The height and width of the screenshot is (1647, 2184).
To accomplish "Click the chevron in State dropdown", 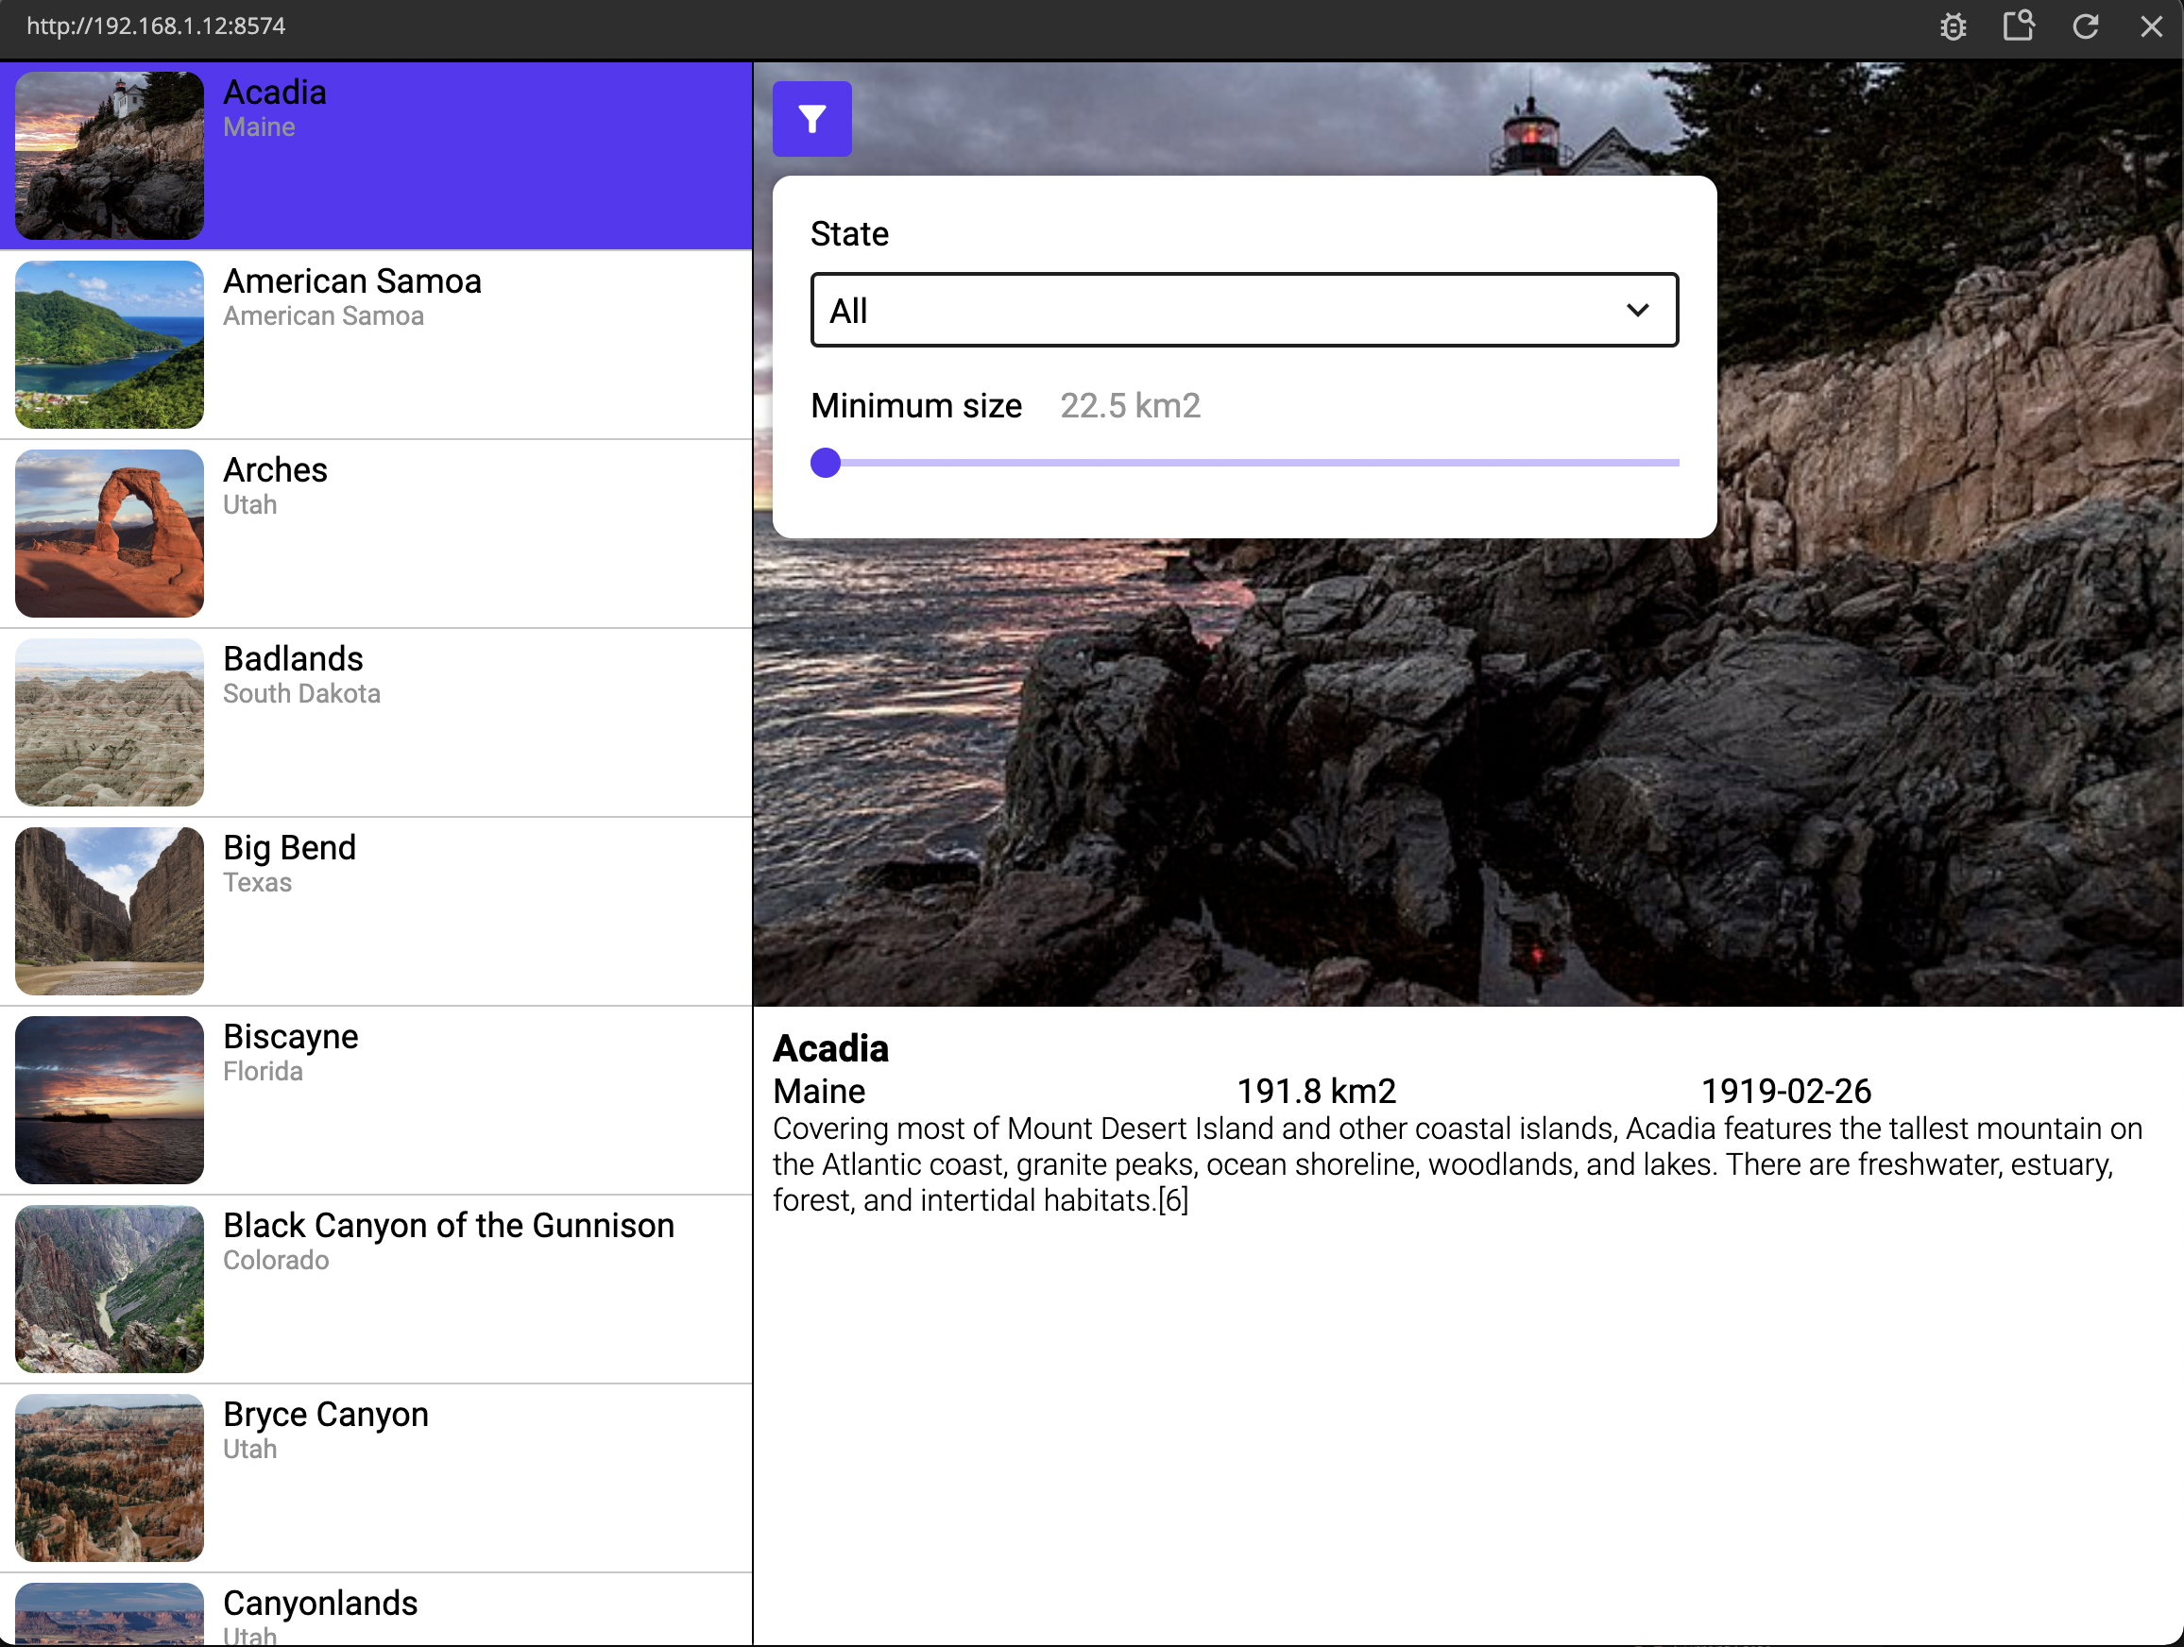I will [x=1637, y=310].
